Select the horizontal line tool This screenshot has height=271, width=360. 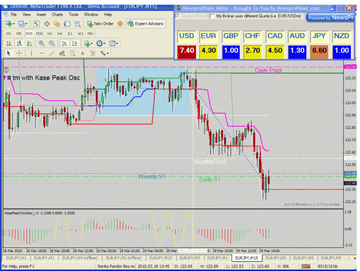[x=41, y=54]
